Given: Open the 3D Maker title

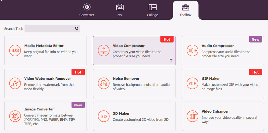Looking at the screenshot, I should tap(121, 113).
